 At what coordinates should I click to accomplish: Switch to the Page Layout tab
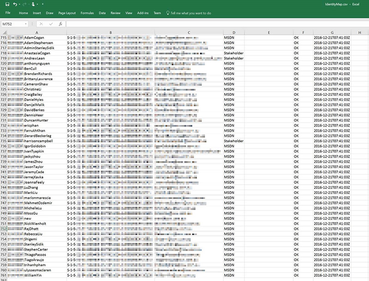click(67, 13)
